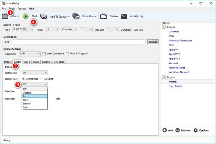Click the Add To Queue icon
The width and height of the screenshot is (216, 144).
coord(44,17)
